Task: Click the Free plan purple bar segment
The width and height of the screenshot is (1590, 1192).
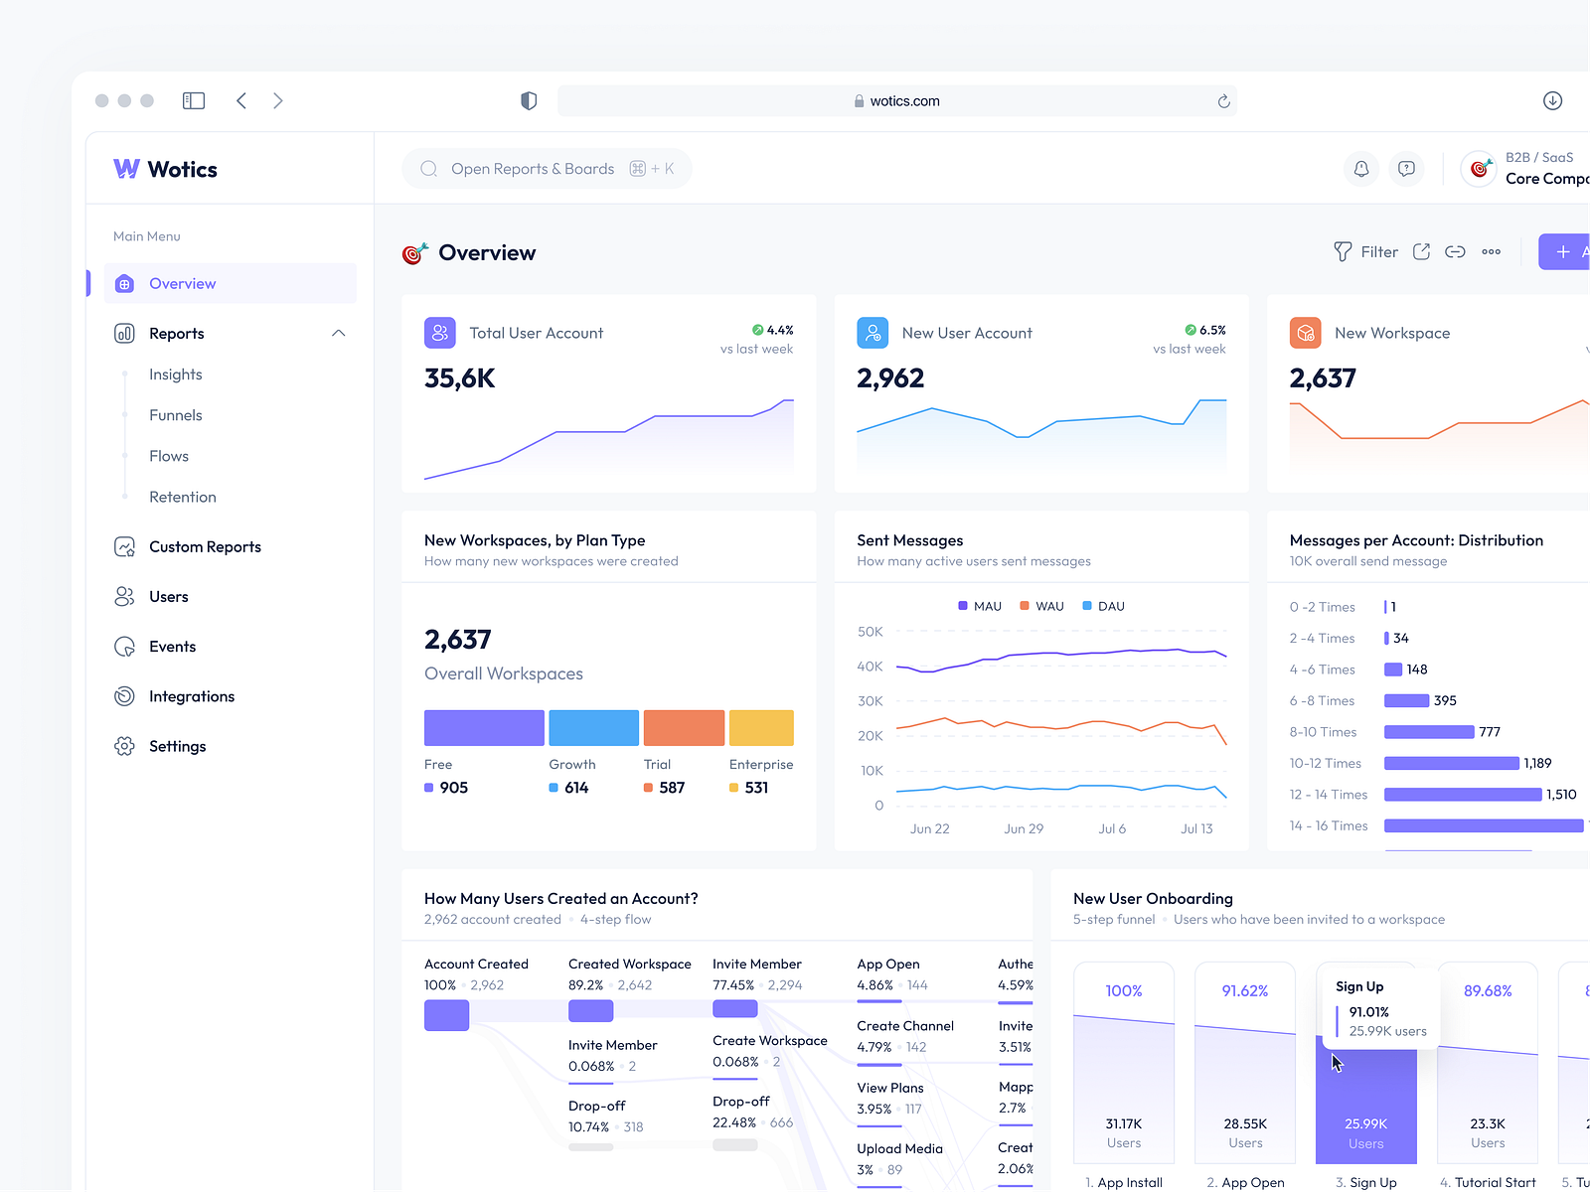Action: click(x=484, y=727)
